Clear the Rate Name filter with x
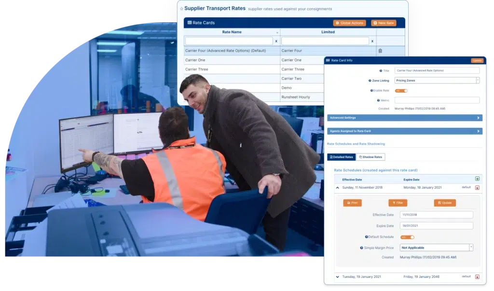The width and height of the screenshot is (494, 291). click(x=276, y=42)
